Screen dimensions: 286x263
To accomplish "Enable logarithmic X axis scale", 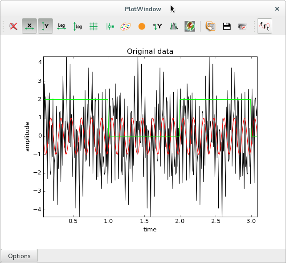I will [x=61, y=26].
